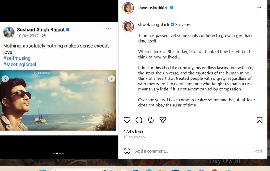Viewport: 270px width, 171px height.
Task: Open more options in Instagram post header
Action: point(259,8)
